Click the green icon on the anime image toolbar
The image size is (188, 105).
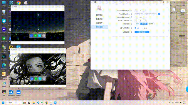(x=36, y=79)
